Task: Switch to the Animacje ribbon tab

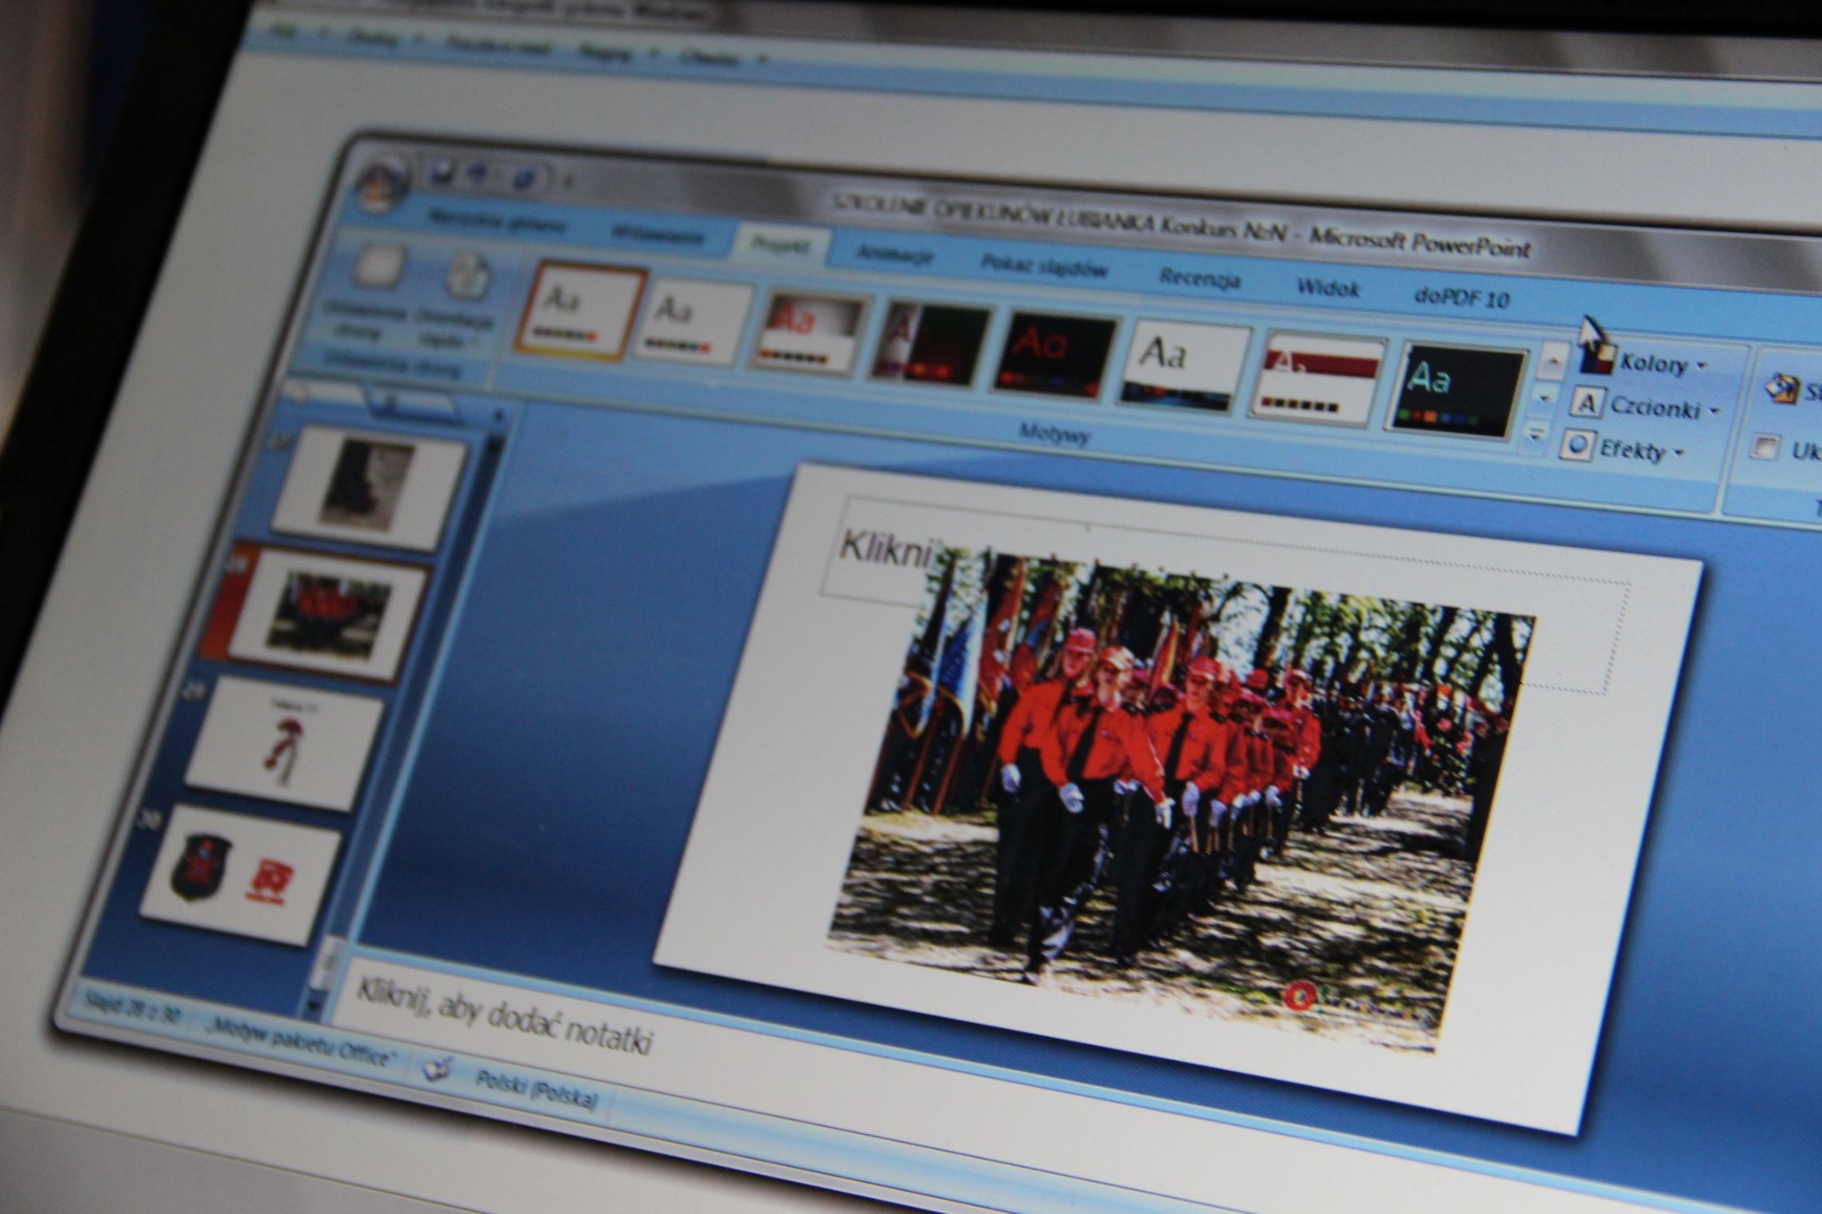Action: pos(893,254)
